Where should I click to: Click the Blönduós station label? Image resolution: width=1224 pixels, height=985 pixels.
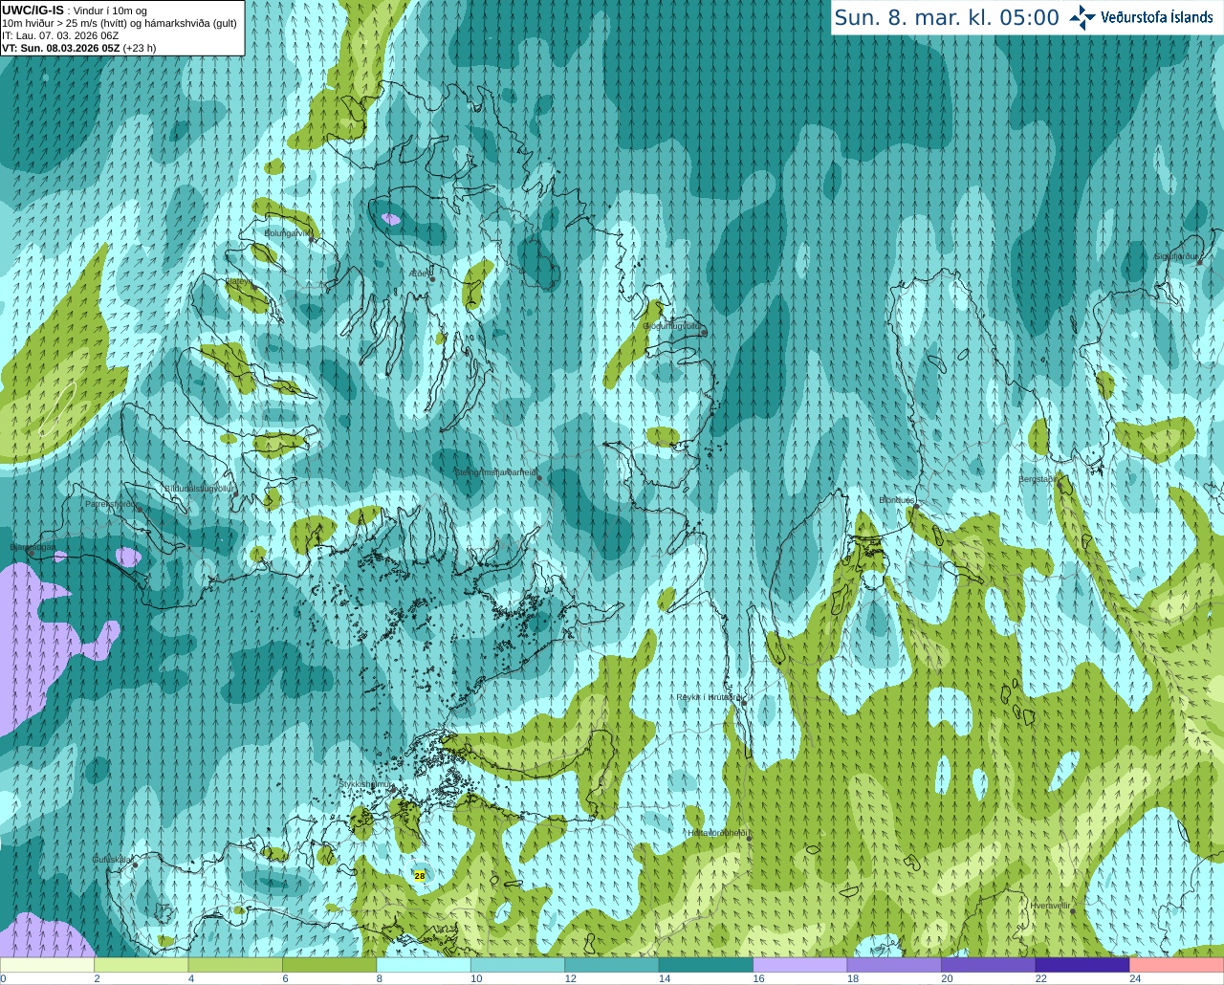pyautogui.click(x=897, y=500)
